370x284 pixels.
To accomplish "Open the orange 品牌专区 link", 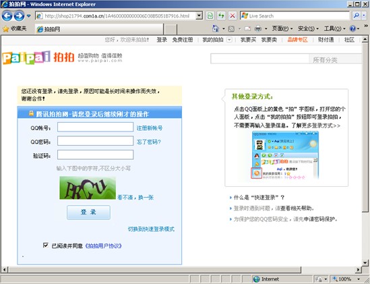I will (x=298, y=40).
